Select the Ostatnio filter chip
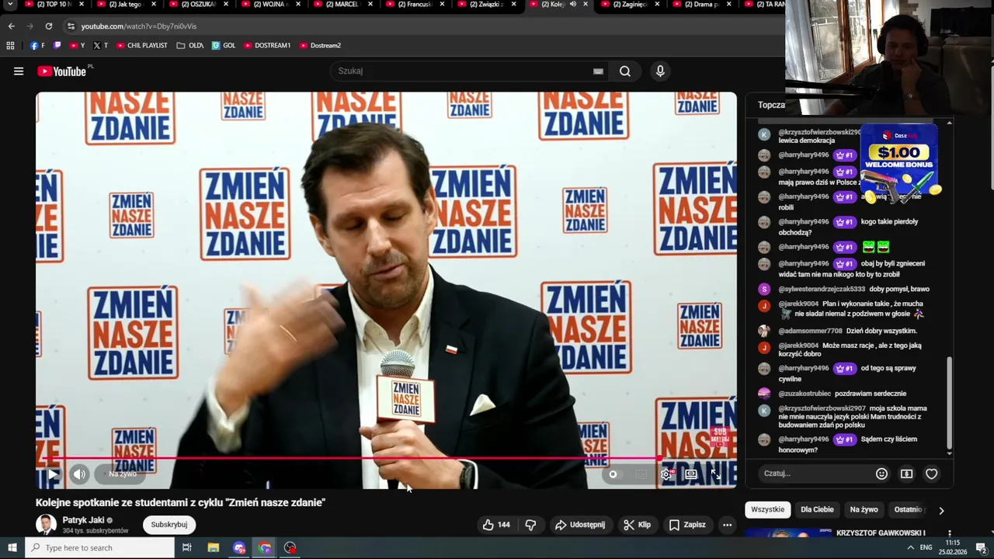Screen dimensions: 994x559 [x=909, y=509]
